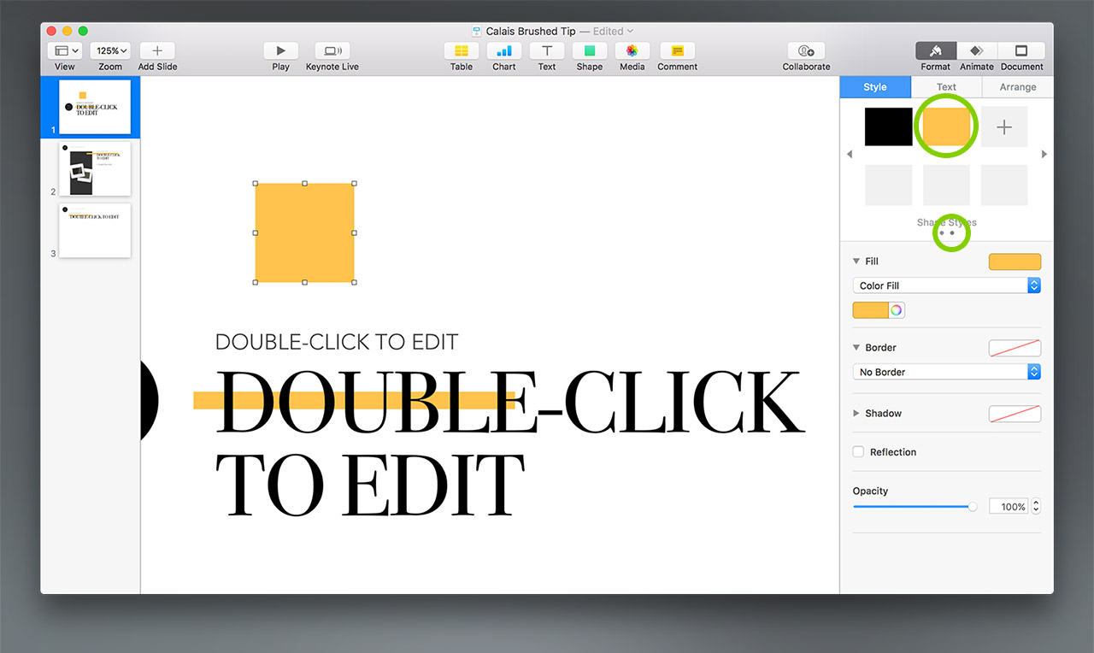1094x653 pixels.
Task: Open Keynote Live from toolbar
Action: pyautogui.click(x=332, y=51)
